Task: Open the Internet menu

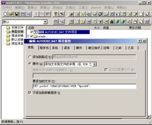Action: (96, 8)
